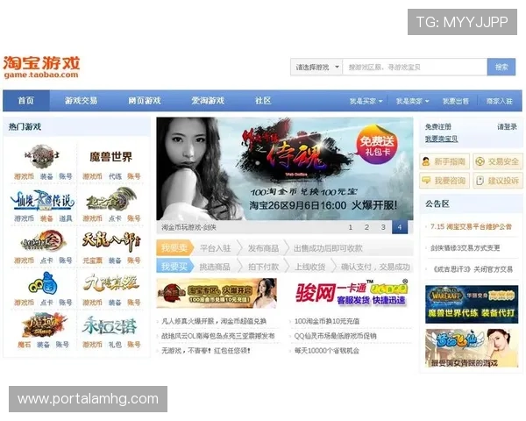The height and width of the screenshot is (421, 526).
Task: Select active banner slide 4
Action: pos(400,227)
